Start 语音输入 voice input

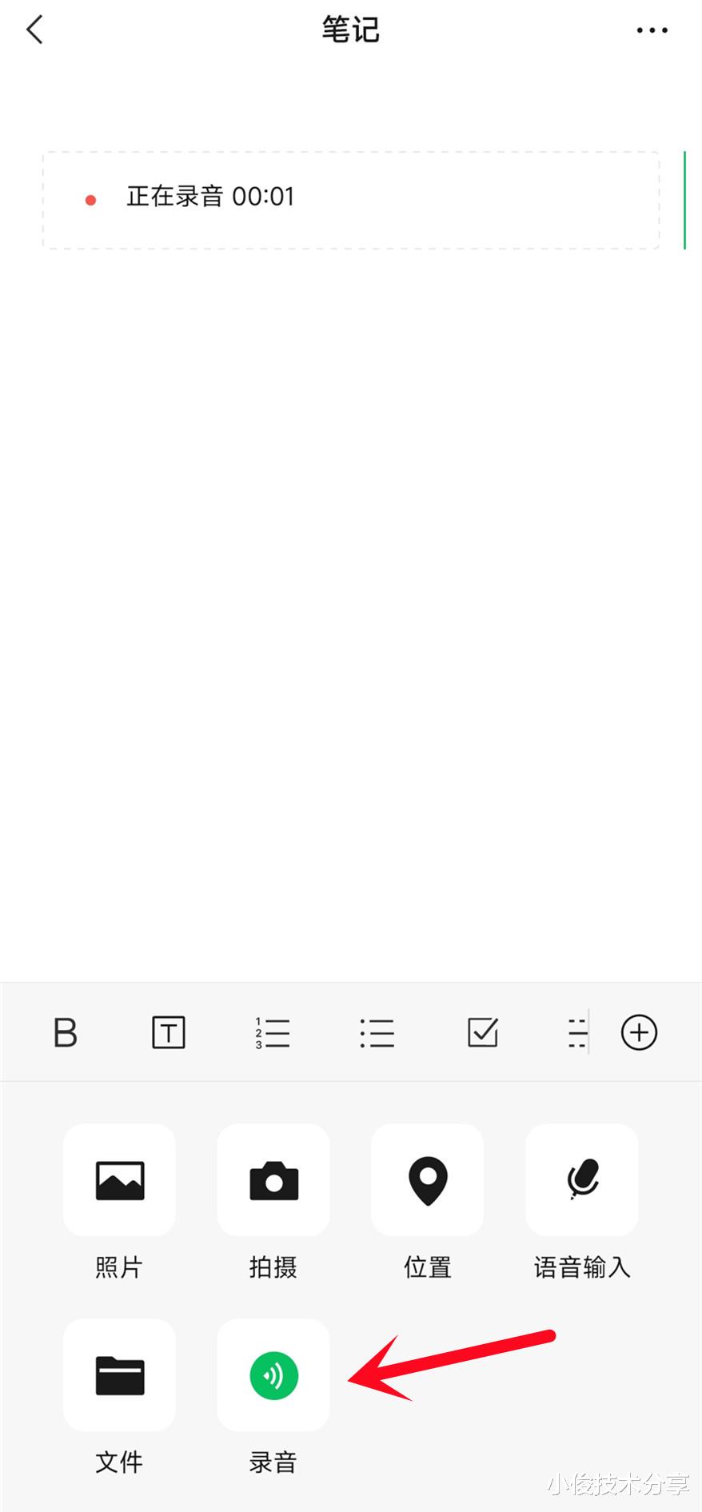[x=582, y=1180]
